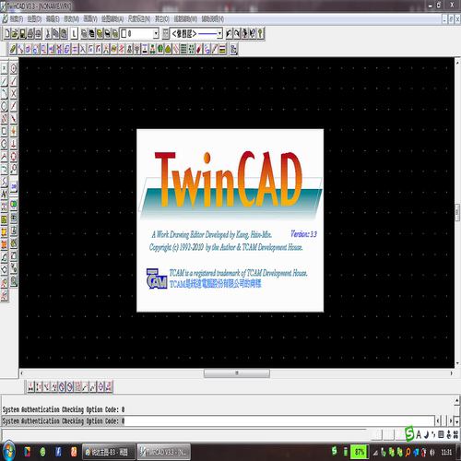Select the Circle draw tool
Image resolution: width=461 pixels, height=461 pixels.
click(x=4, y=106)
